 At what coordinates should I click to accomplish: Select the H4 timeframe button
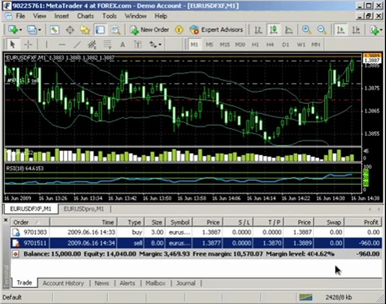[x=270, y=44]
